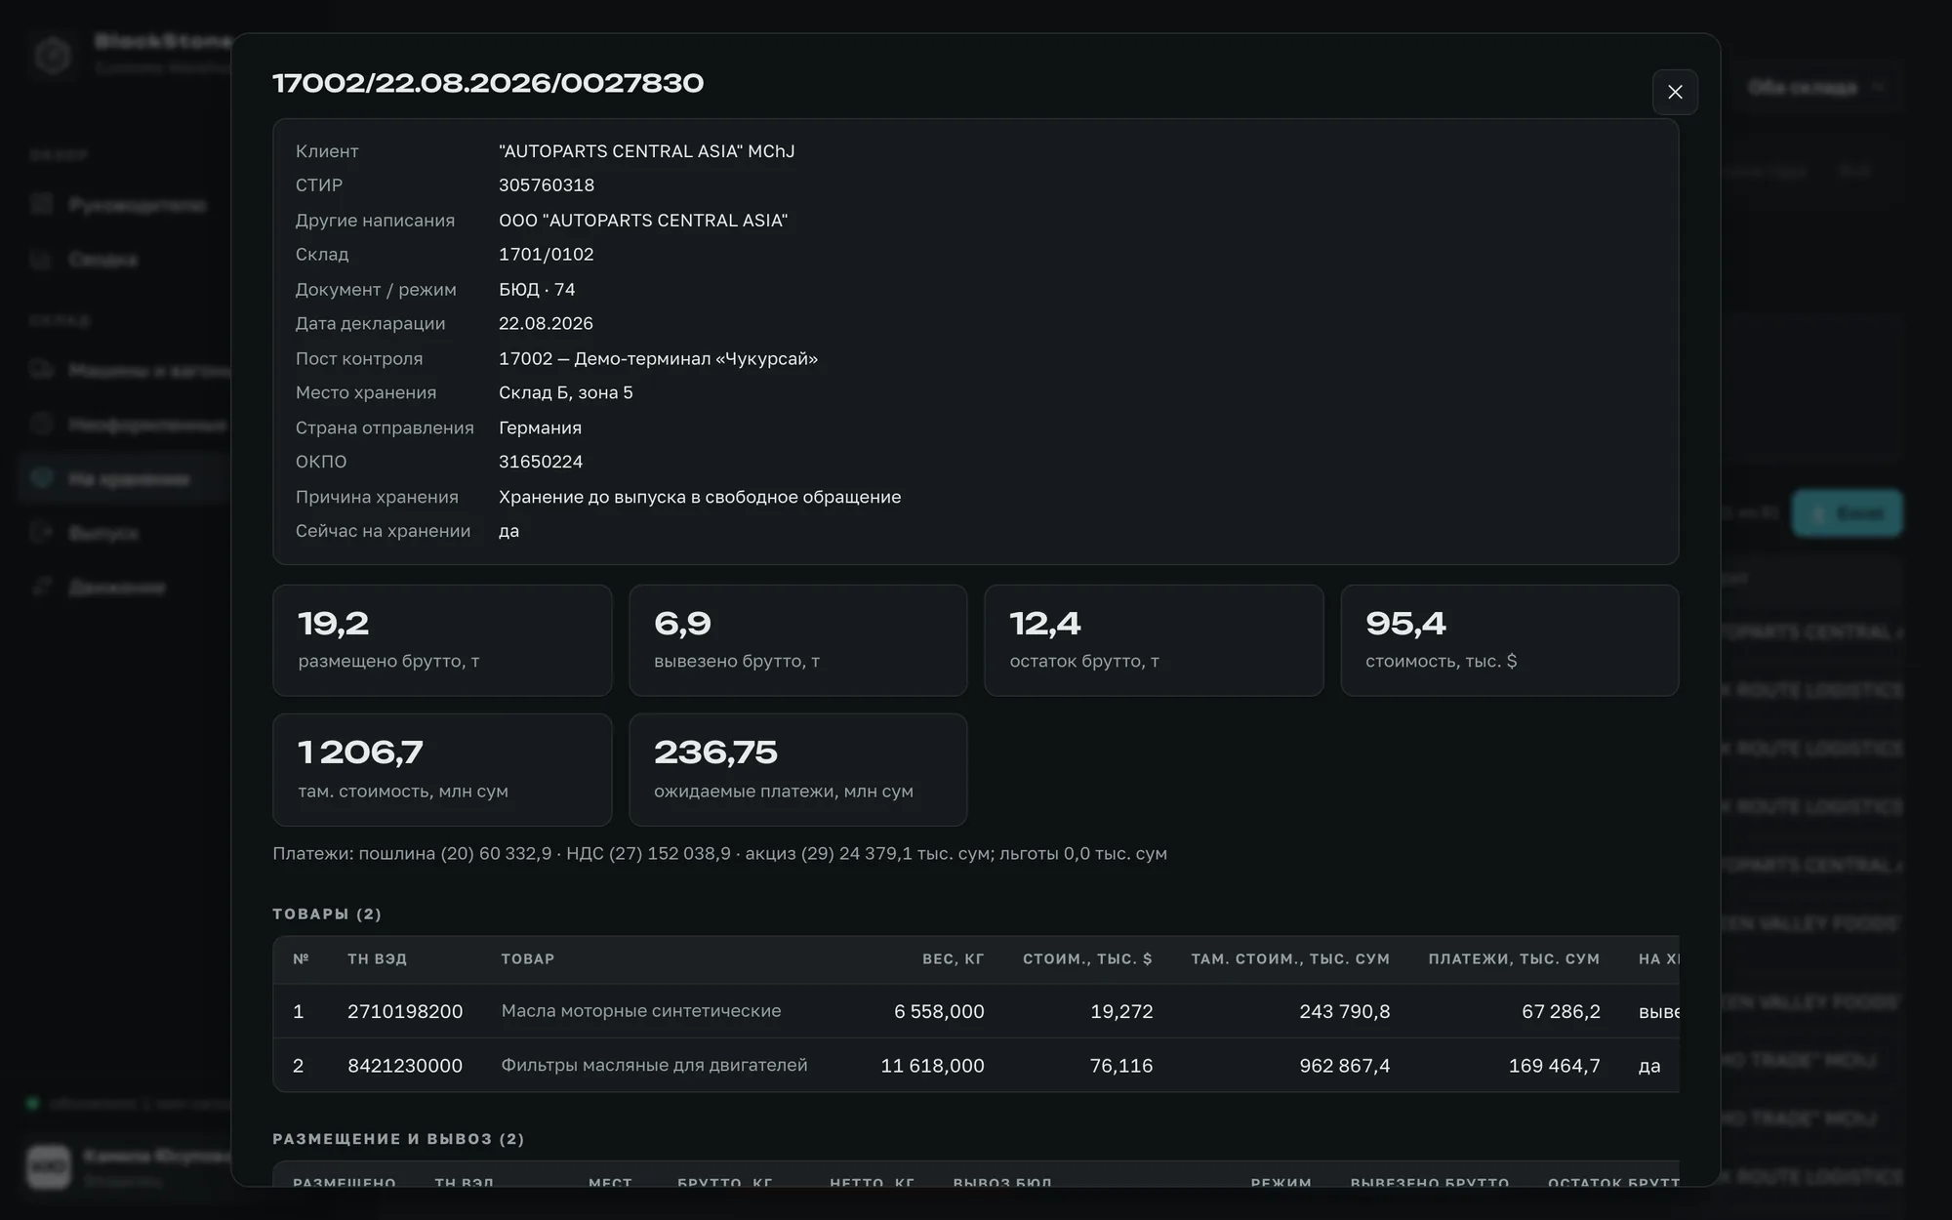The image size is (1952, 1220).
Task: Click customs value cell 962 867,4
Action: point(1344,1066)
